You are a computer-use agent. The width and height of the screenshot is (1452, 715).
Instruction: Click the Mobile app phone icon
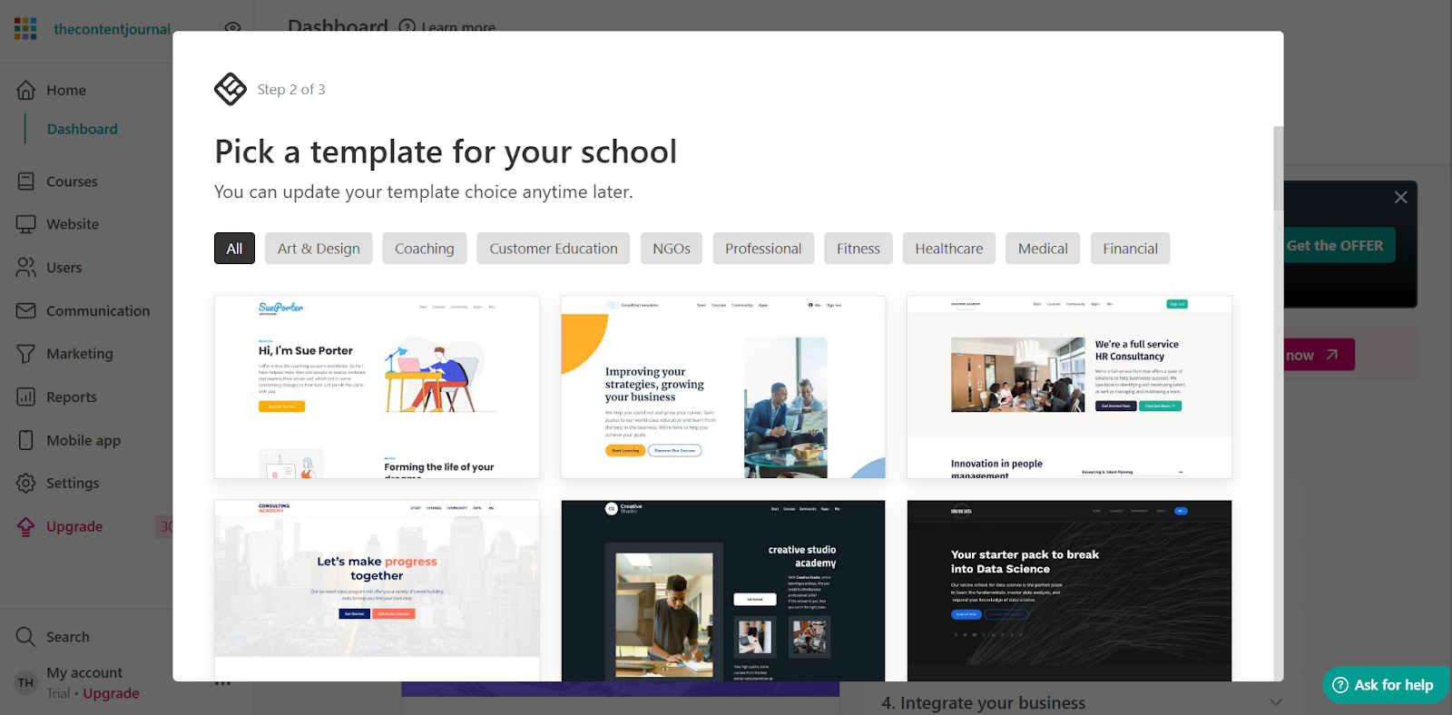tap(26, 440)
